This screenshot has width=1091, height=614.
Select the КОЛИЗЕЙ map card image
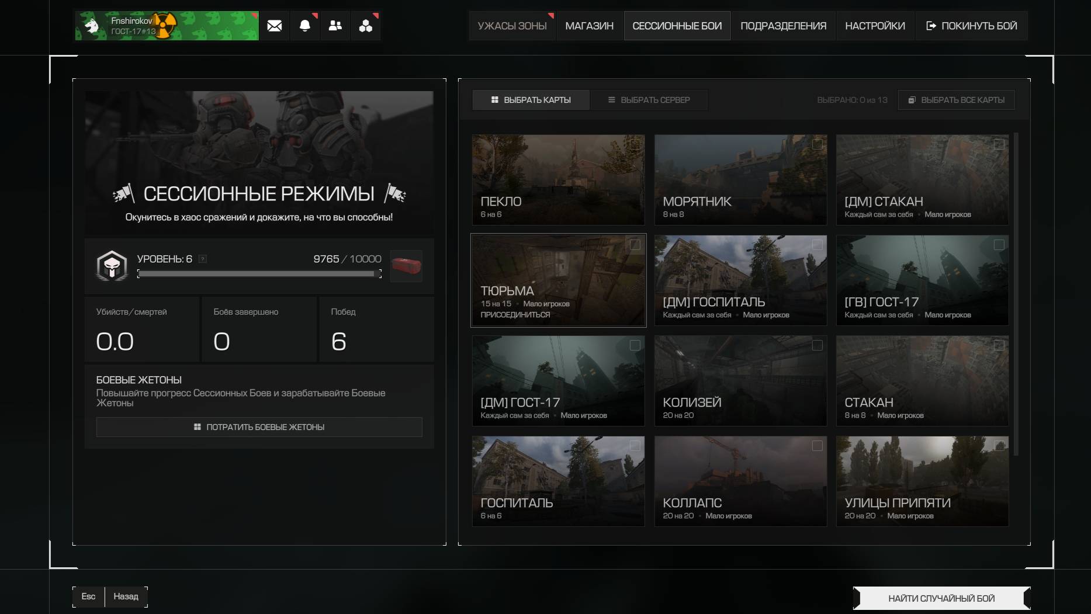coord(740,381)
